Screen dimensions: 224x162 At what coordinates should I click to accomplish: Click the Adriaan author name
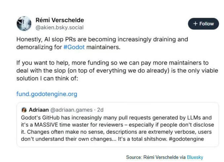[39, 110]
